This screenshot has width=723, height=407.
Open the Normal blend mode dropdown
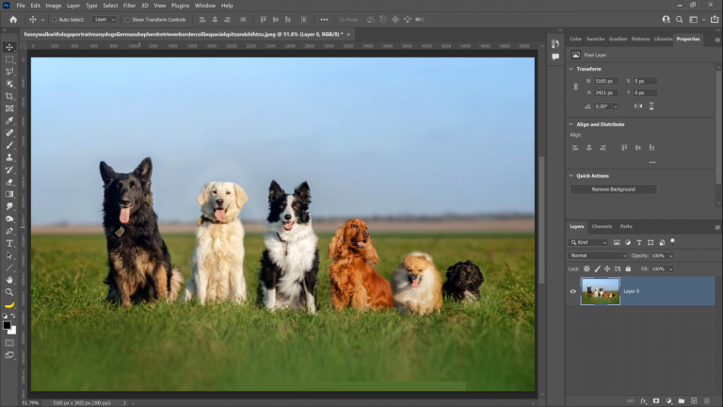598,255
